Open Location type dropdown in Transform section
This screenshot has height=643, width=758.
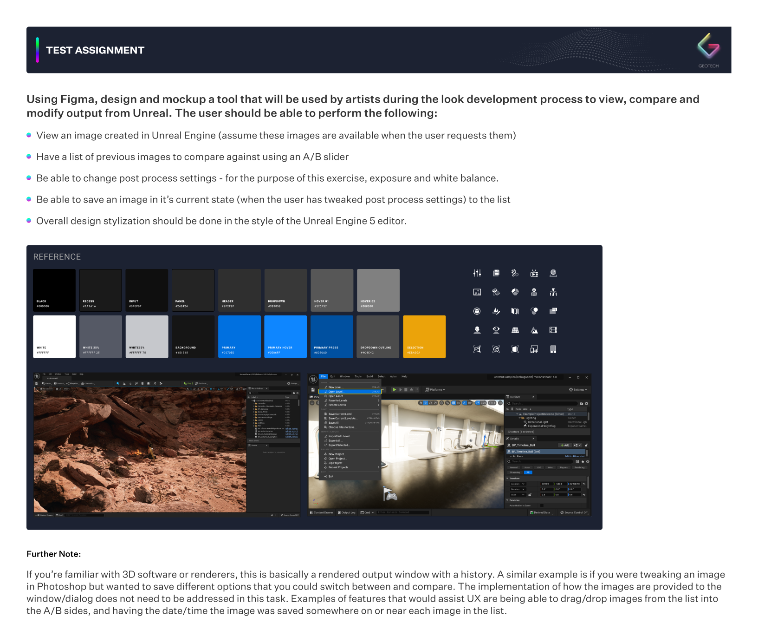click(518, 484)
